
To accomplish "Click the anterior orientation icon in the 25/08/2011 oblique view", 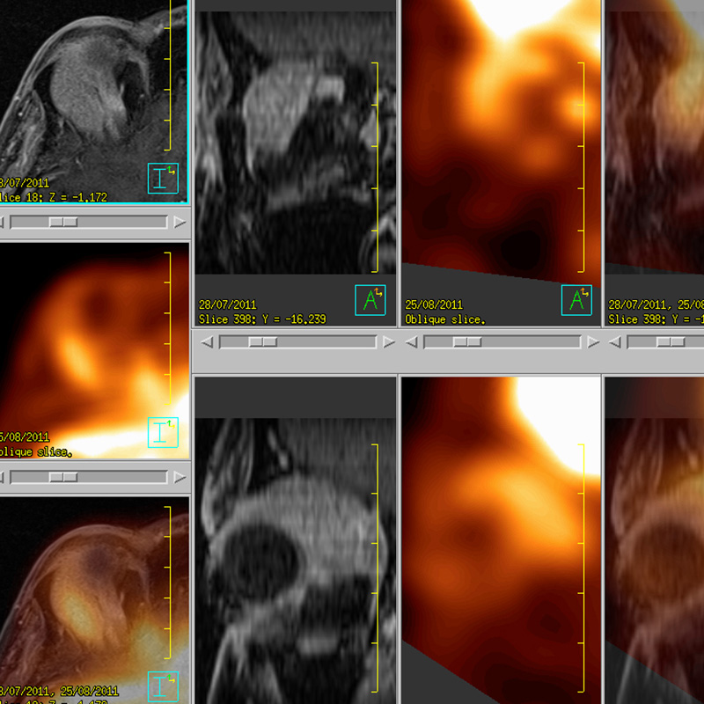I will pos(576,300).
